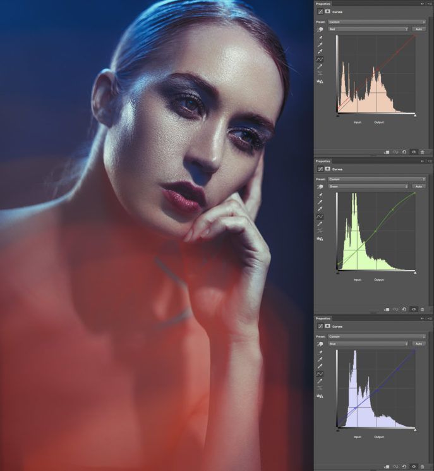Select on-image adjustment hand tool in Green panel

click(320, 187)
